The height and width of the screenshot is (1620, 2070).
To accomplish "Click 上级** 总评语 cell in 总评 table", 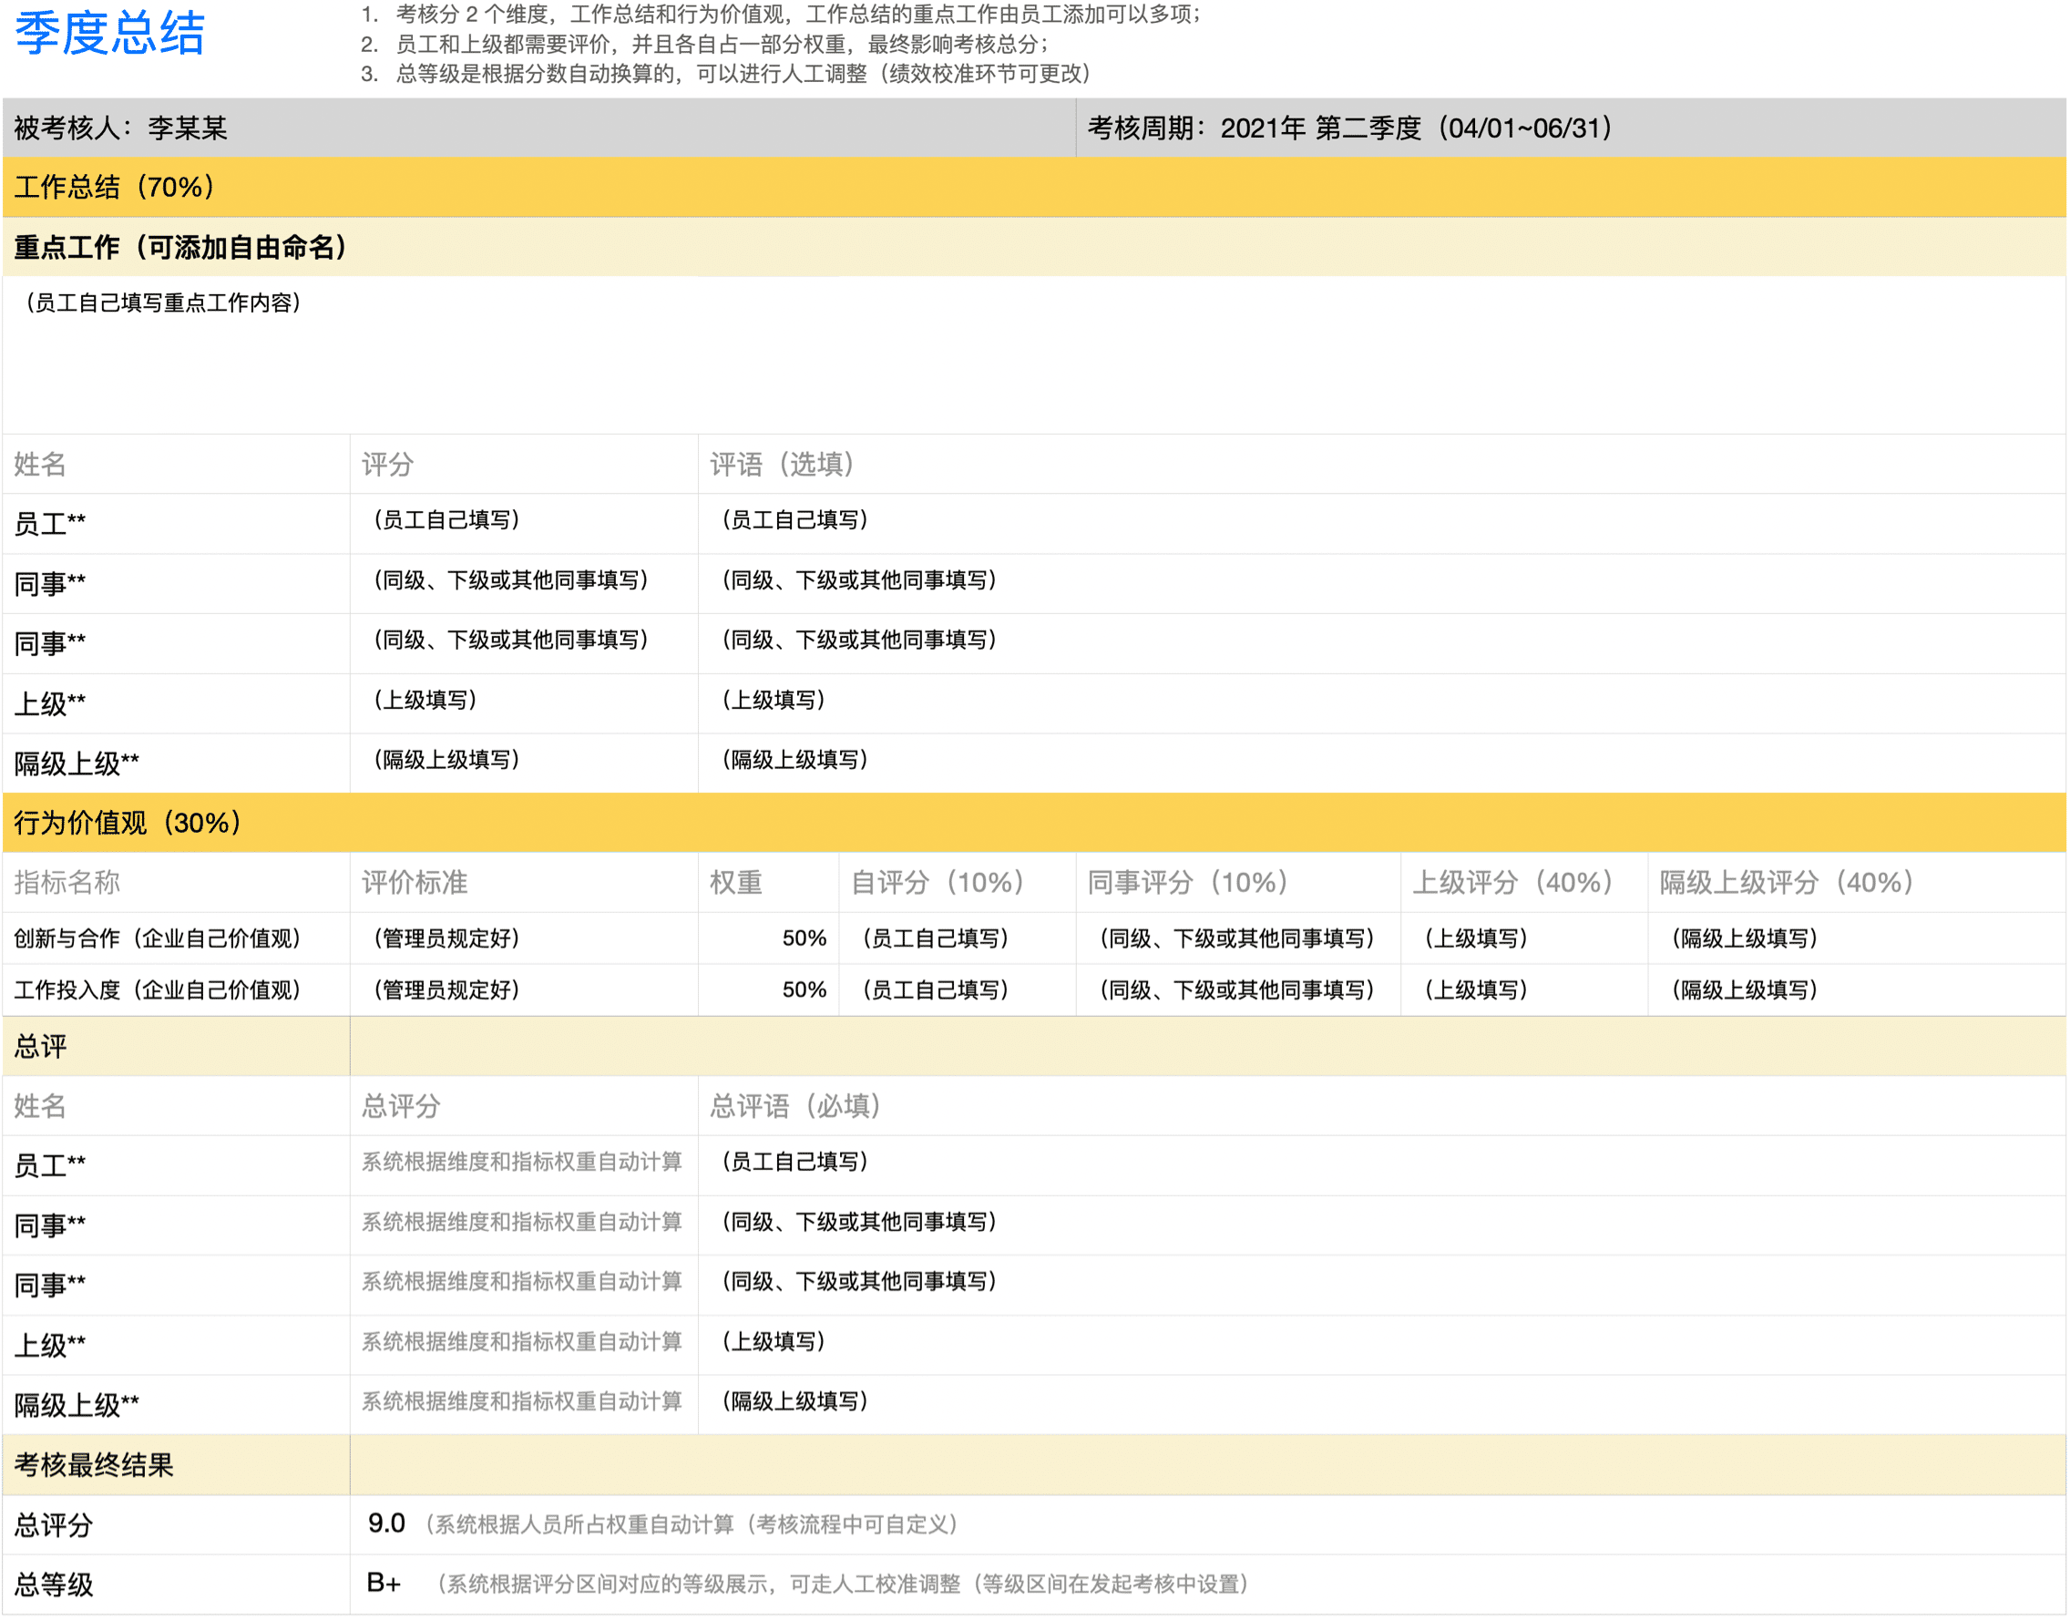I will [x=1382, y=1344].
